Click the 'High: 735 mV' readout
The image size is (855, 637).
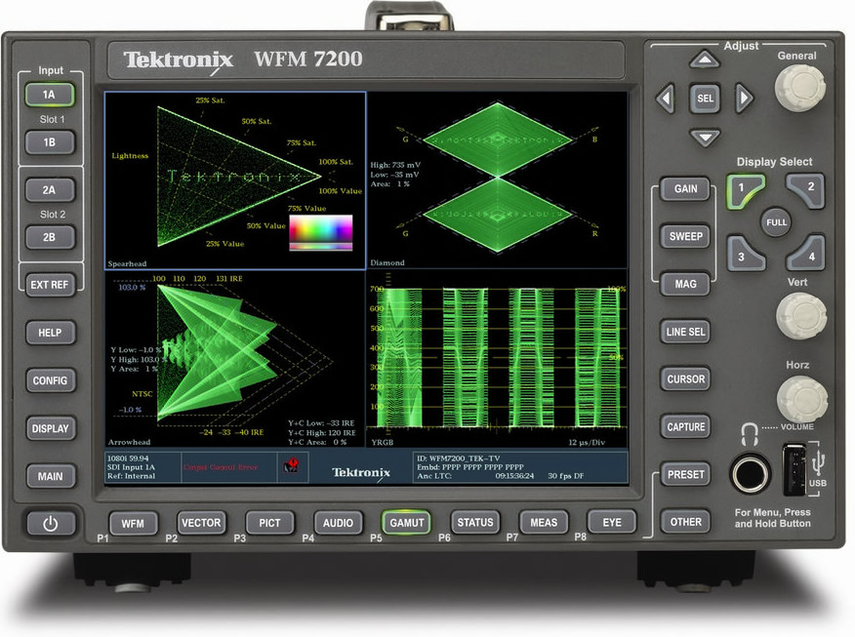[395, 165]
